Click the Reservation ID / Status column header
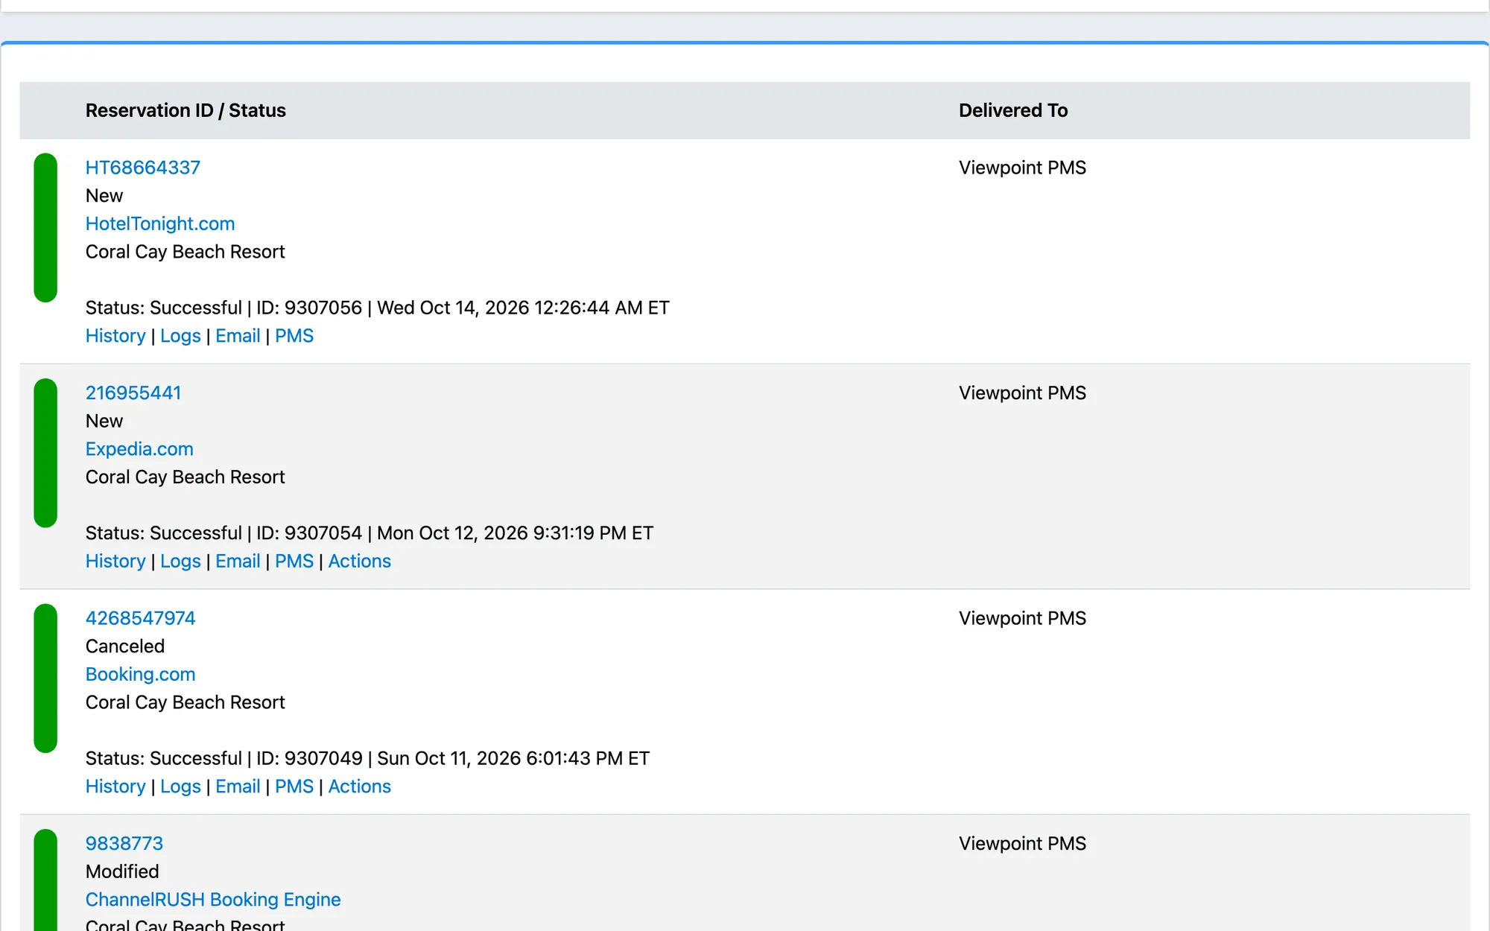 (x=186, y=110)
